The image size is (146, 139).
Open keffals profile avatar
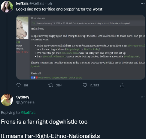coord(7,7)
